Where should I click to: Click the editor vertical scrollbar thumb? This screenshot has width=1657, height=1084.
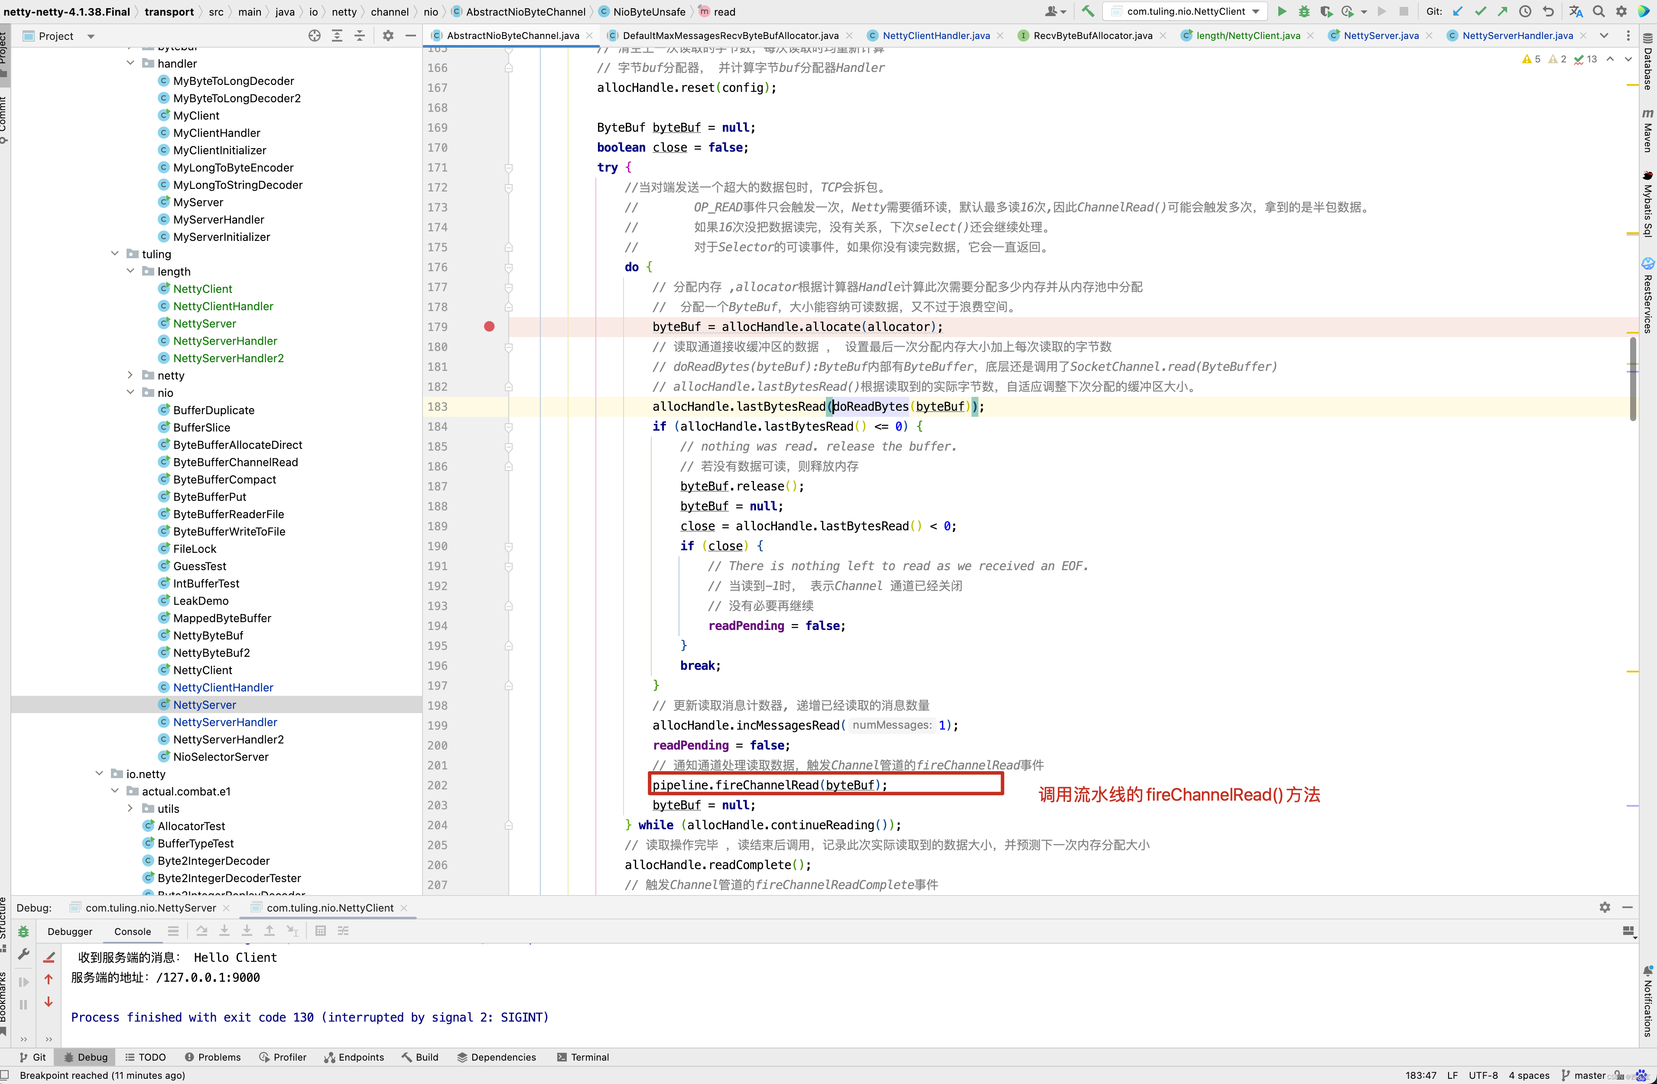coord(1633,380)
